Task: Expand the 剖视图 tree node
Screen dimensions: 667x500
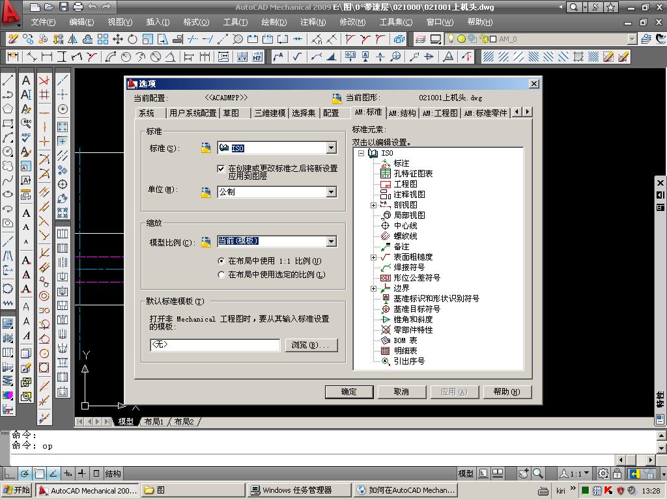Action: tap(373, 205)
